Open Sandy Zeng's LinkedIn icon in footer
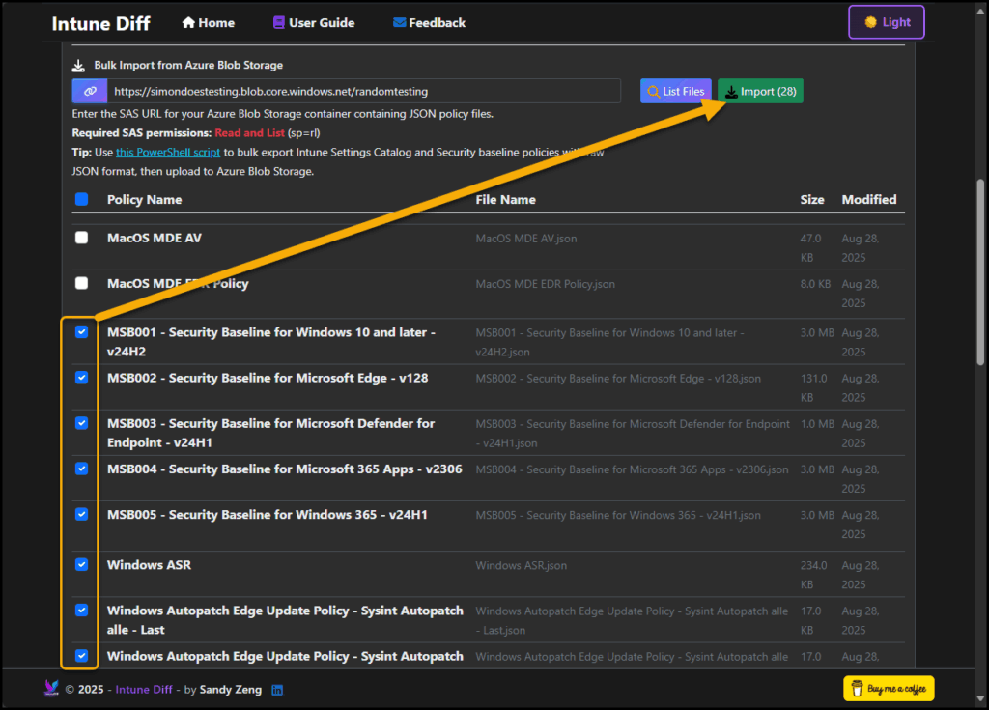This screenshot has width=989, height=710. 277,690
